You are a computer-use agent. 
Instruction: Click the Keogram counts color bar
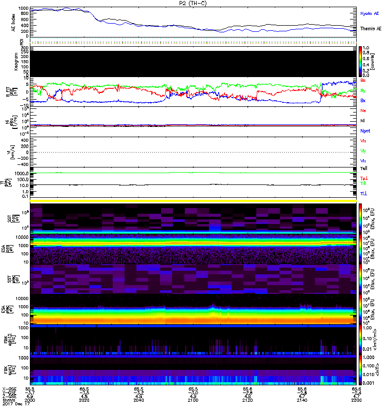point(360,62)
